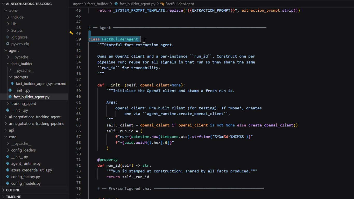Click the .gitignore diamond file icon
The image size is (354, 199).
point(8,37)
